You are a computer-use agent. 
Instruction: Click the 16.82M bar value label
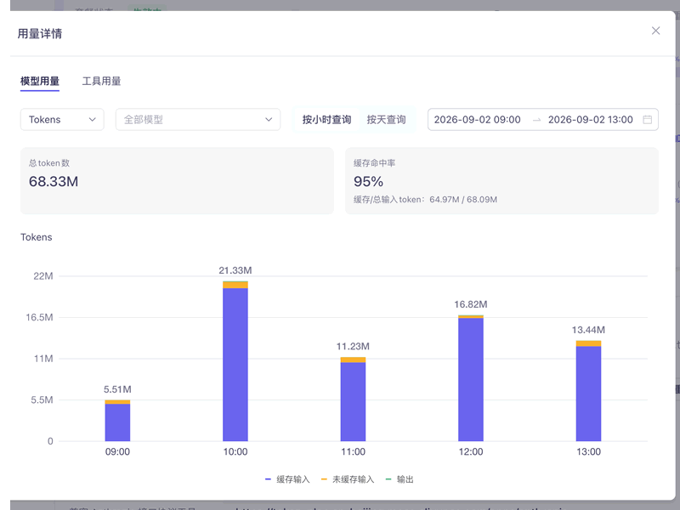(471, 304)
